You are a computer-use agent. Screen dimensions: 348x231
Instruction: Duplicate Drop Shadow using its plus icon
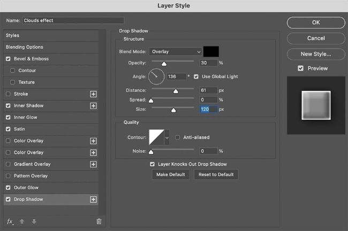click(93, 199)
